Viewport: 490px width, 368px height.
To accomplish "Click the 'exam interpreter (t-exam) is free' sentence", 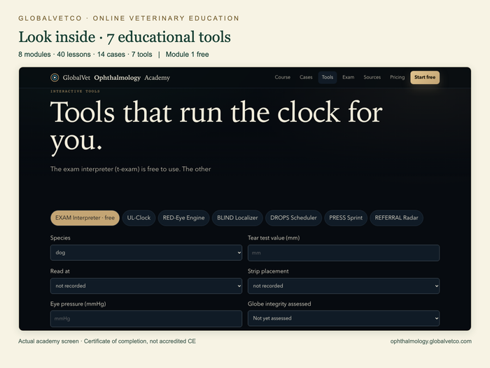I will pyautogui.click(x=131, y=169).
